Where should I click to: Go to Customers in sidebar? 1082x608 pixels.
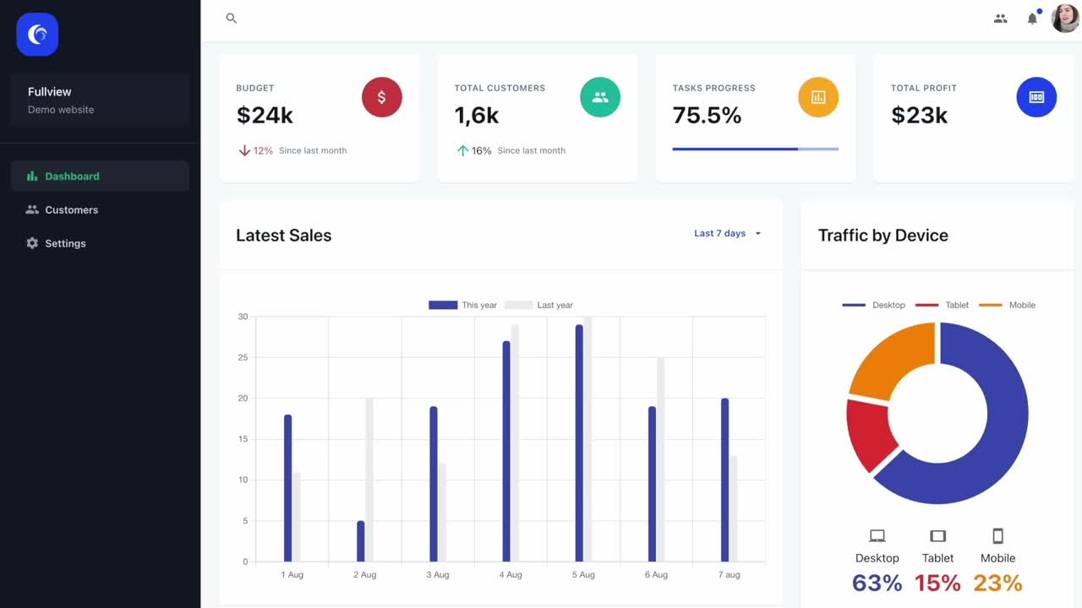tap(72, 210)
